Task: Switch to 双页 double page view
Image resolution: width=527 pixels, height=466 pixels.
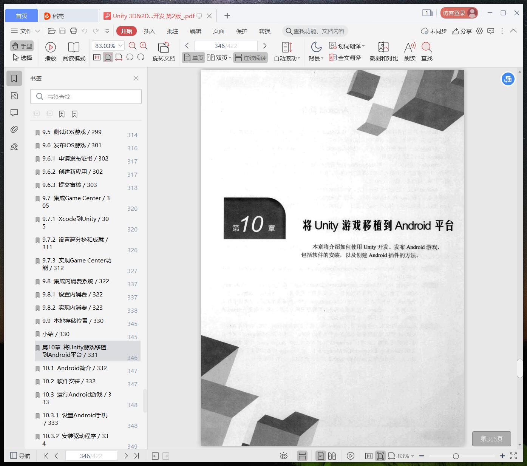Action: point(218,58)
